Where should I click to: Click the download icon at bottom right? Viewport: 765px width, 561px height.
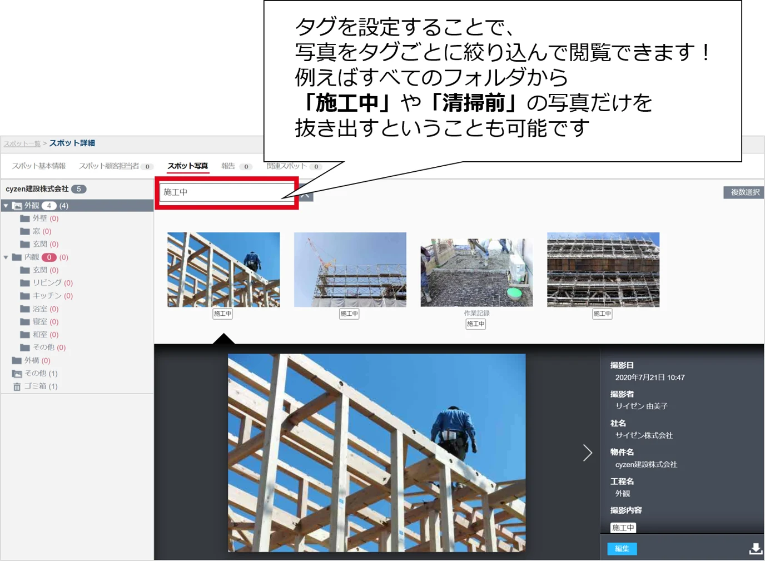756,549
